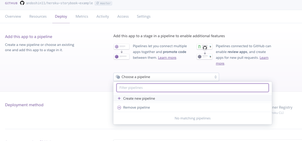Expand the Choose a pipeline dropdown

(x=166, y=77)
